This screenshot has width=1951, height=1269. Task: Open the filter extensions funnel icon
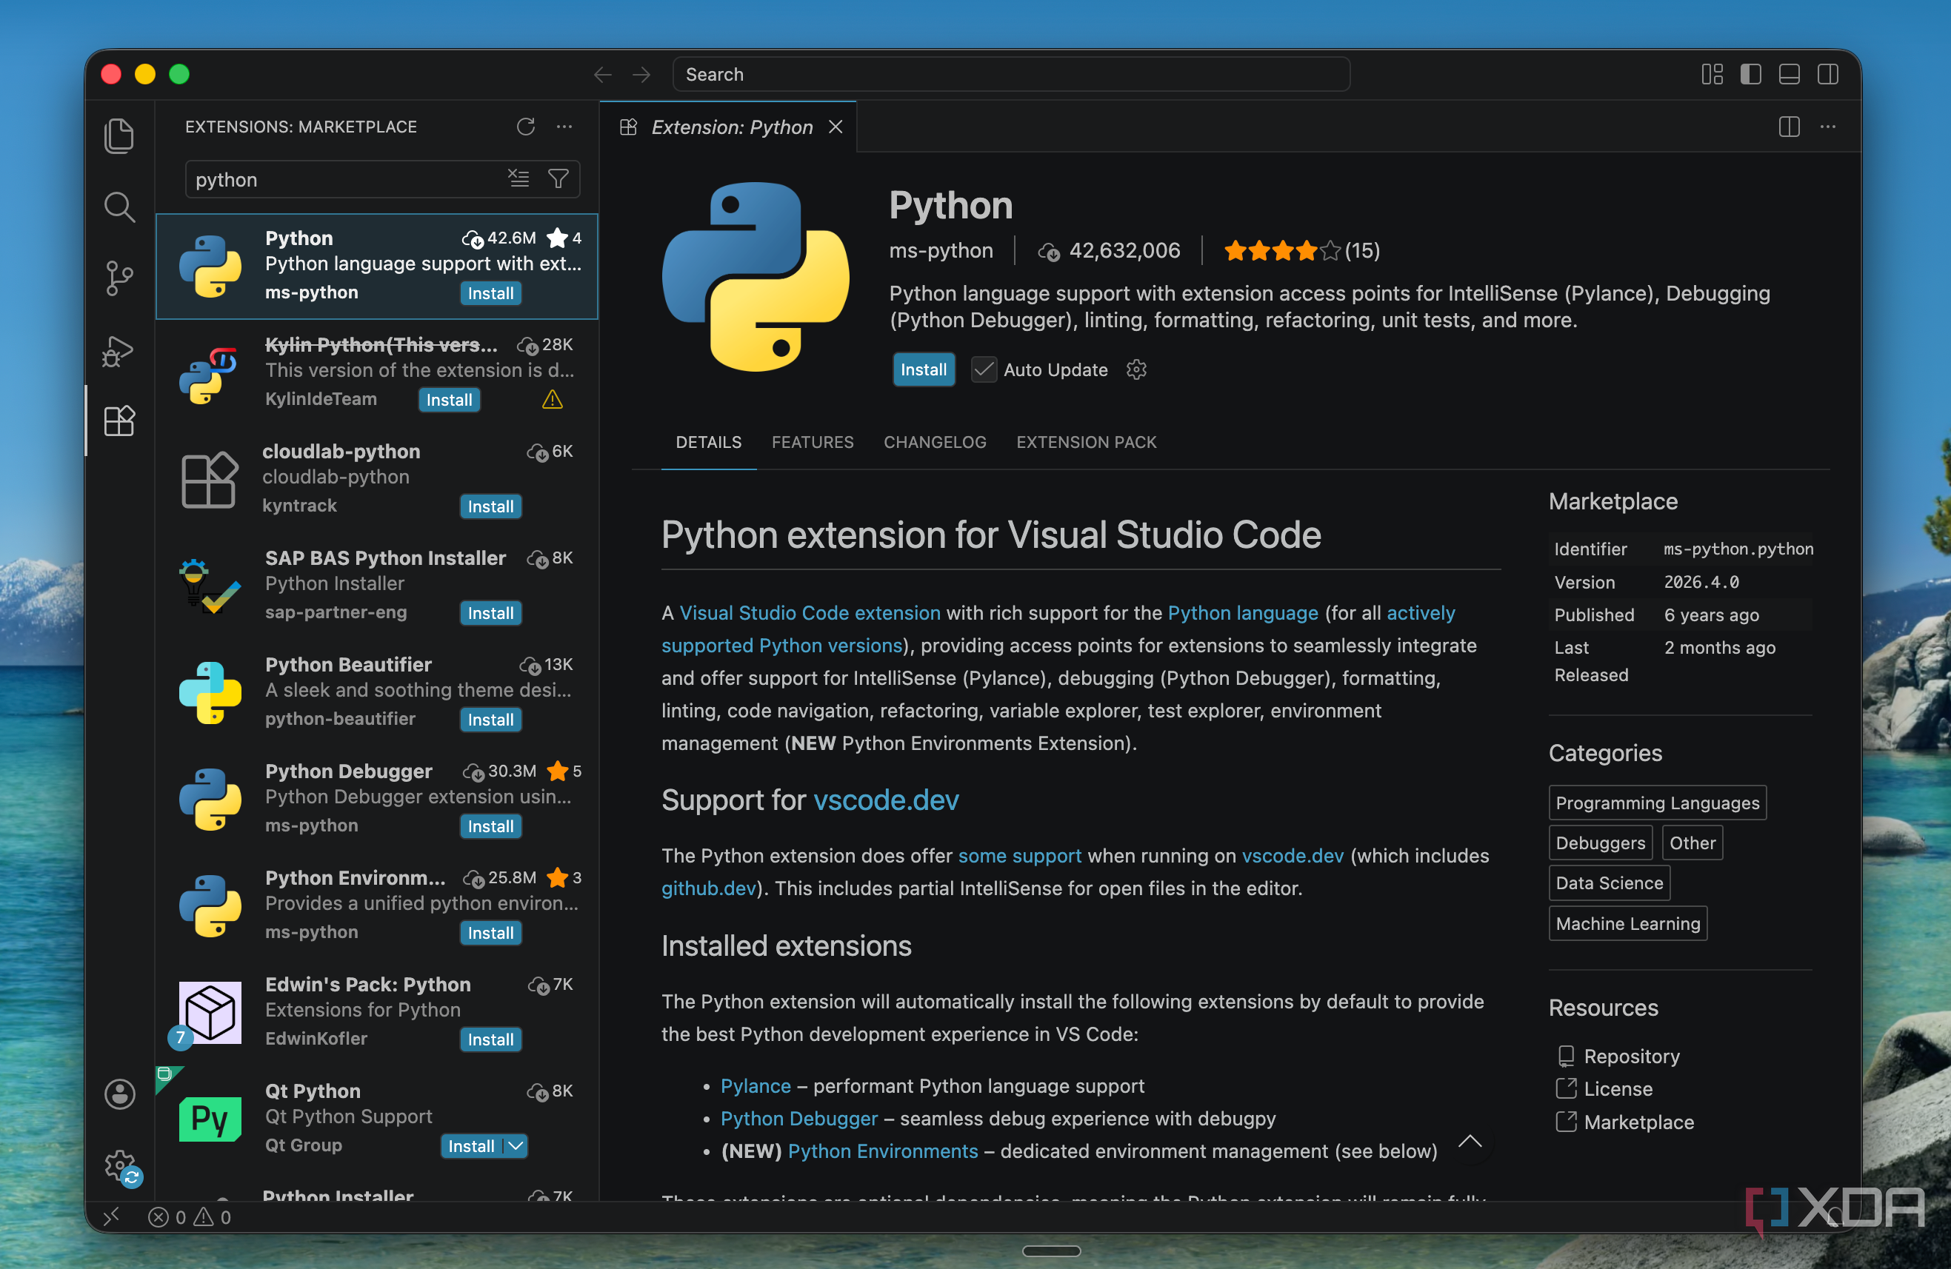558,178
